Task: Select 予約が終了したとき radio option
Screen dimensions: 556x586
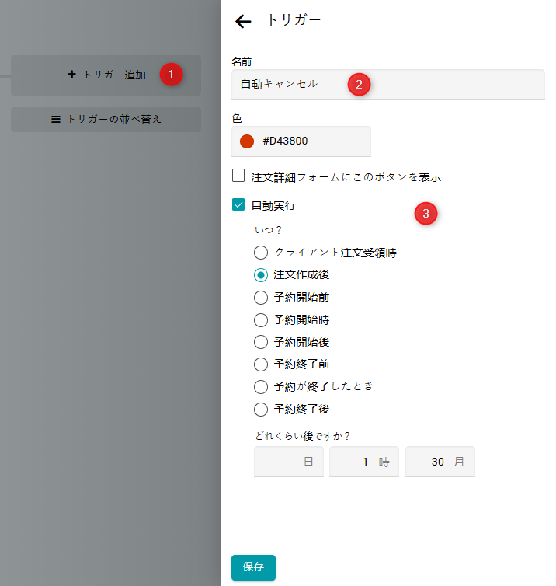Action: pyautogui.click(x=261, y=386)
